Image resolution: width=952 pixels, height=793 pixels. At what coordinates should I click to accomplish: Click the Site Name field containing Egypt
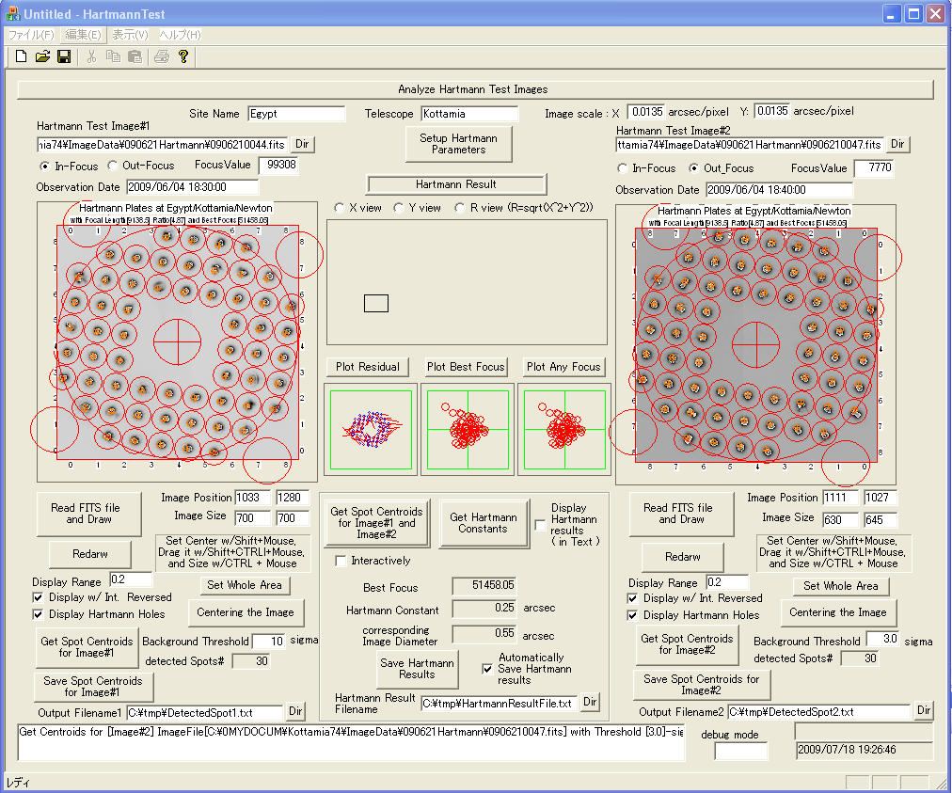click(x=296, y=114)
